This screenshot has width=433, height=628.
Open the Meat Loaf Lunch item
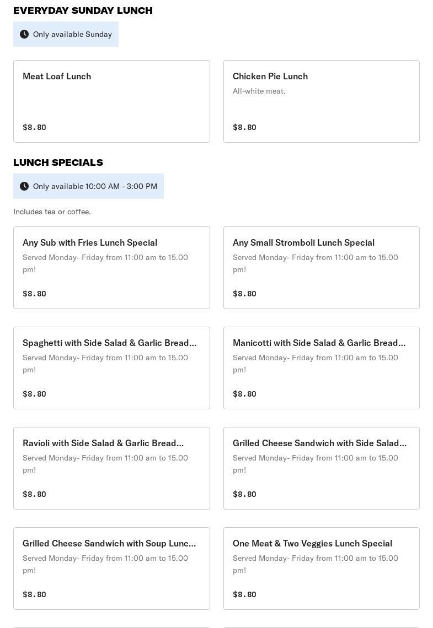111,101
